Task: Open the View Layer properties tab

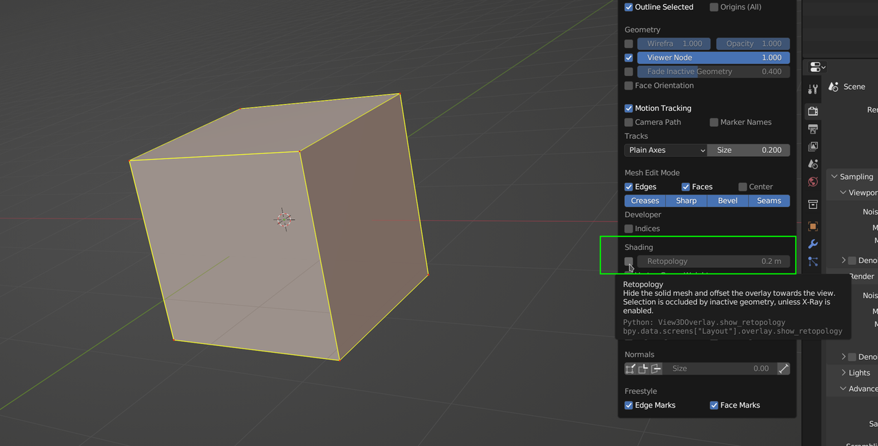Action: 812,146
